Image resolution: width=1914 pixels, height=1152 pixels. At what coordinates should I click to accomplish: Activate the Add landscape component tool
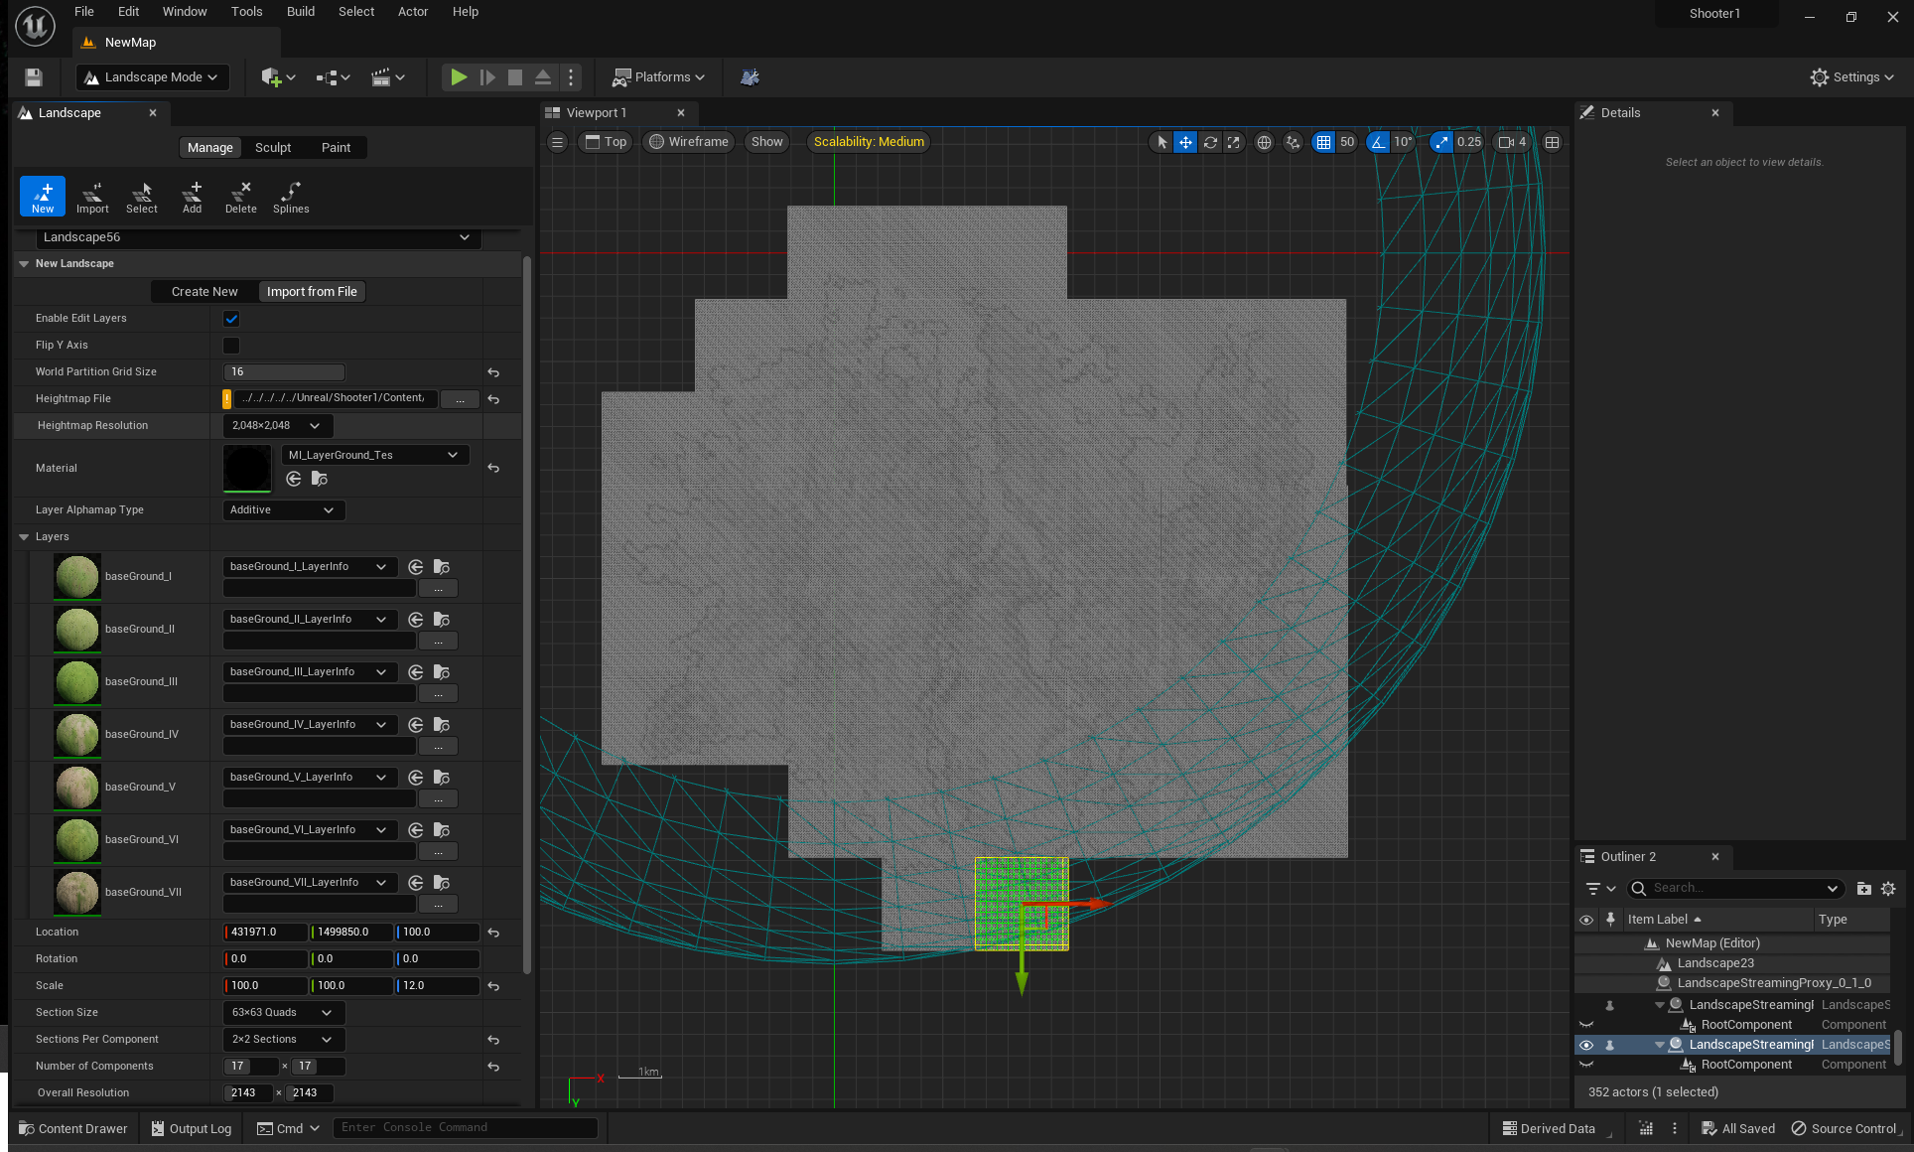(x=192, y=197)
